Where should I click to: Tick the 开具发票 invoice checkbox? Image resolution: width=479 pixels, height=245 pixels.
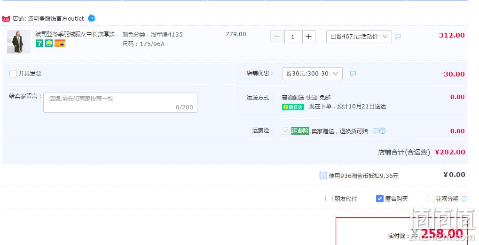[13, 74]
